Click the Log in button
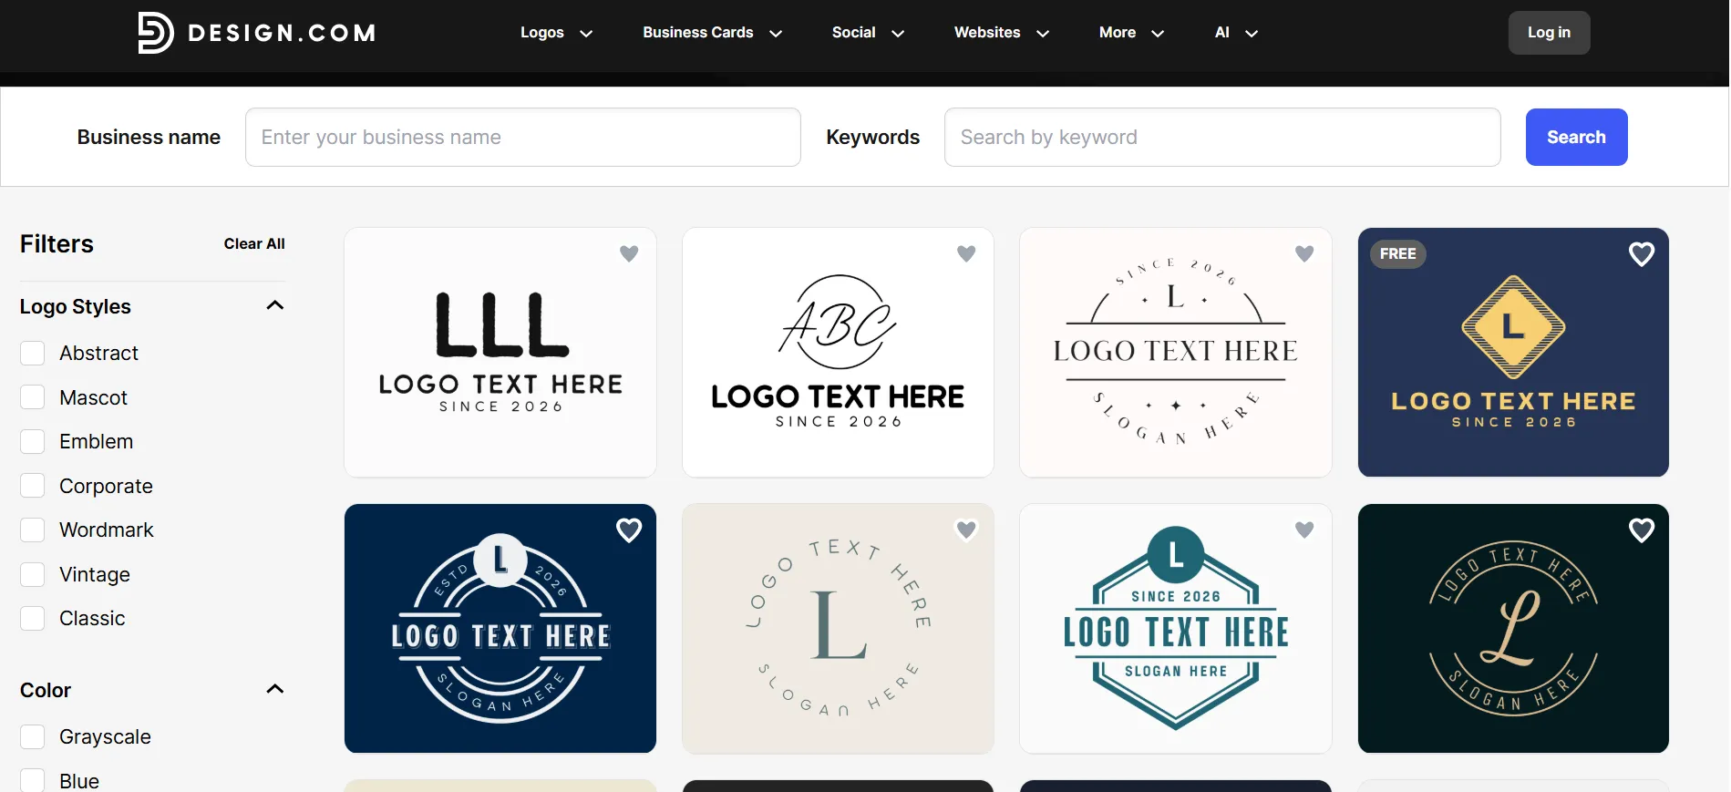This screenshot has width=1731, height=792. coord(1549,33)
